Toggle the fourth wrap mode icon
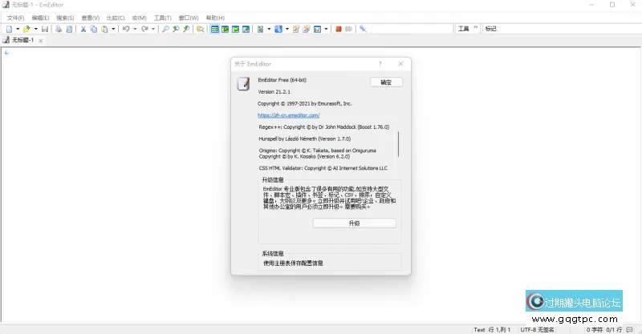 (x=246, y=29)
